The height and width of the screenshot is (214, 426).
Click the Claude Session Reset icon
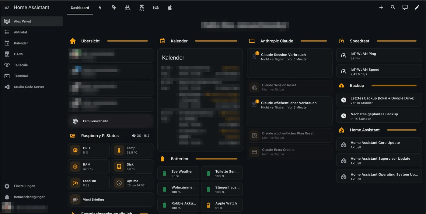[x=254, y=87]
